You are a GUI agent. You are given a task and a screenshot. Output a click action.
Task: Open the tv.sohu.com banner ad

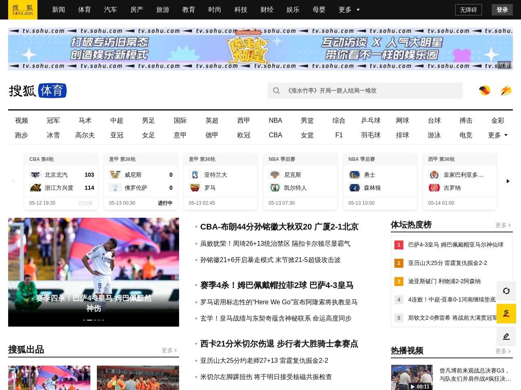click(x=260, y=49)
